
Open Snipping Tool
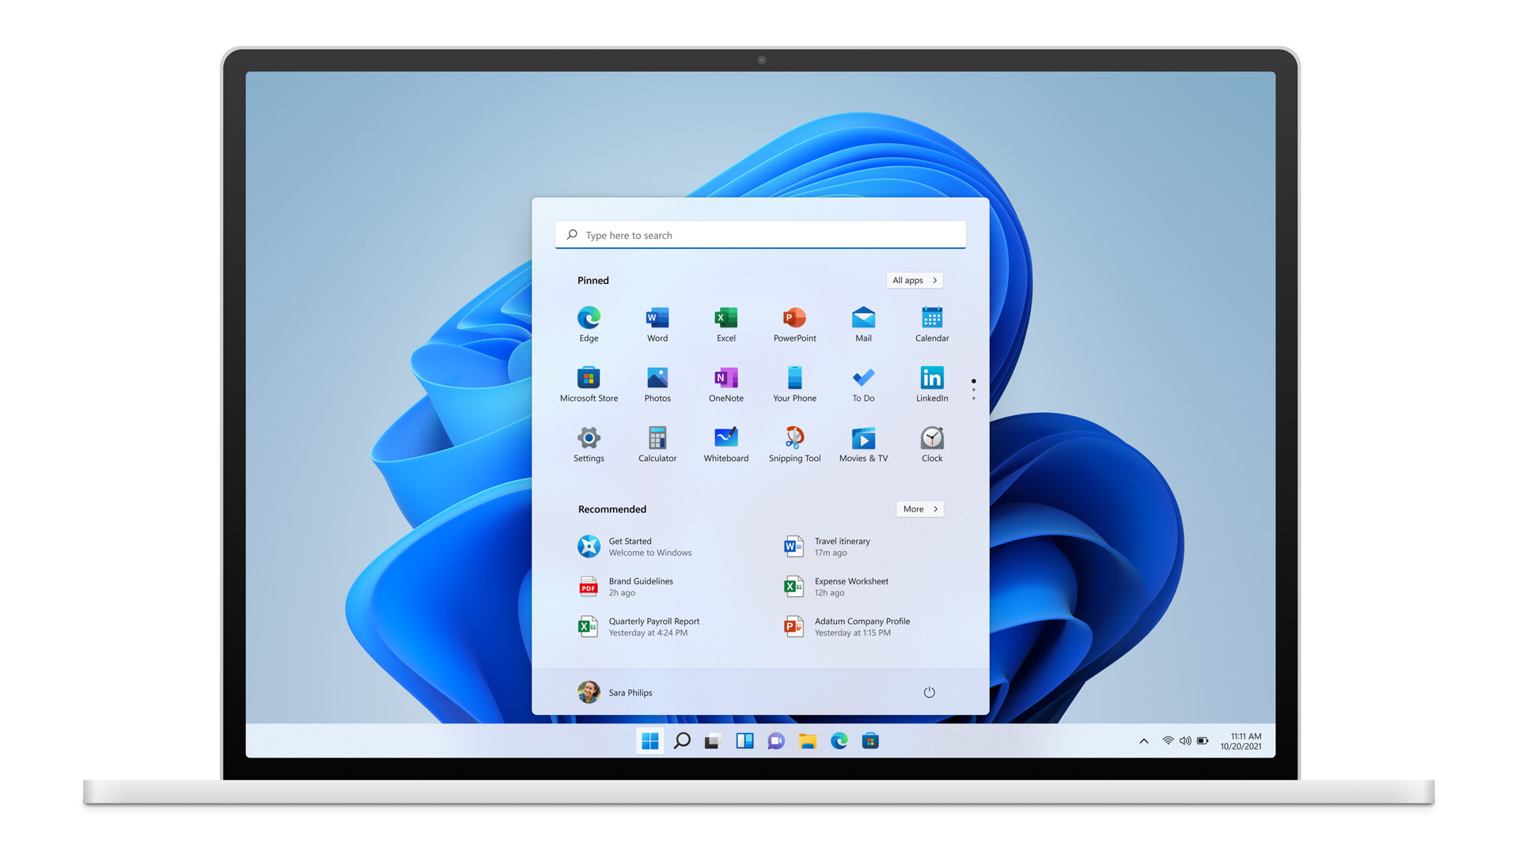coord(794,438)
